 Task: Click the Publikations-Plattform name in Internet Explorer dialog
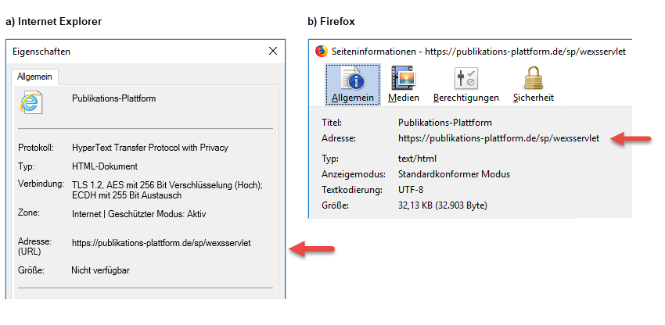114,98
